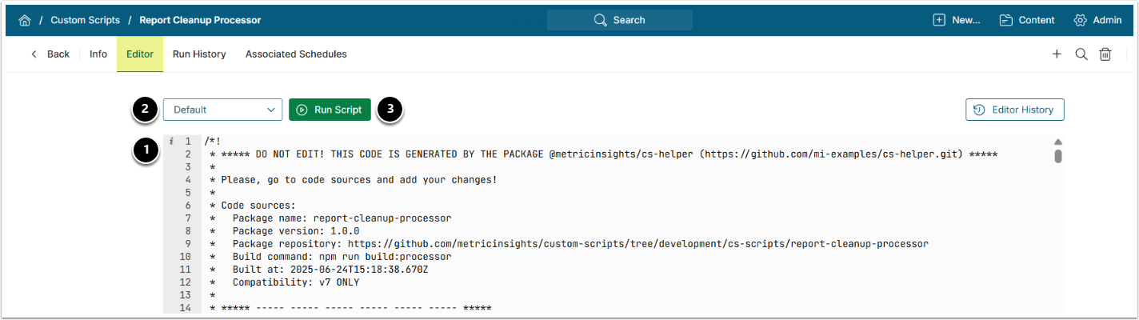Click the toolbar search magnifier icon

(1081, 54)
